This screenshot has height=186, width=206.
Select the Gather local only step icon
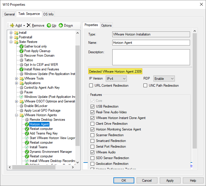21,46
